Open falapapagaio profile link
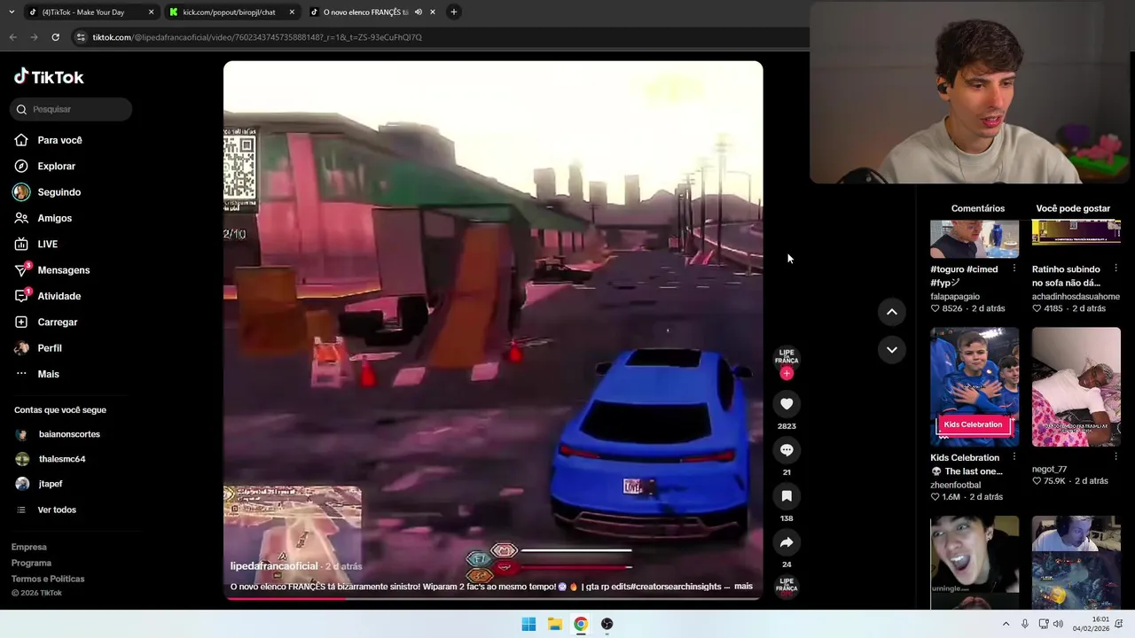The image size is (1135, 638). 955,297
